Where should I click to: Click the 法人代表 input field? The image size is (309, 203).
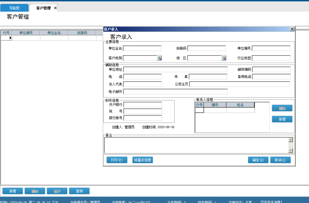pos(142,84)
